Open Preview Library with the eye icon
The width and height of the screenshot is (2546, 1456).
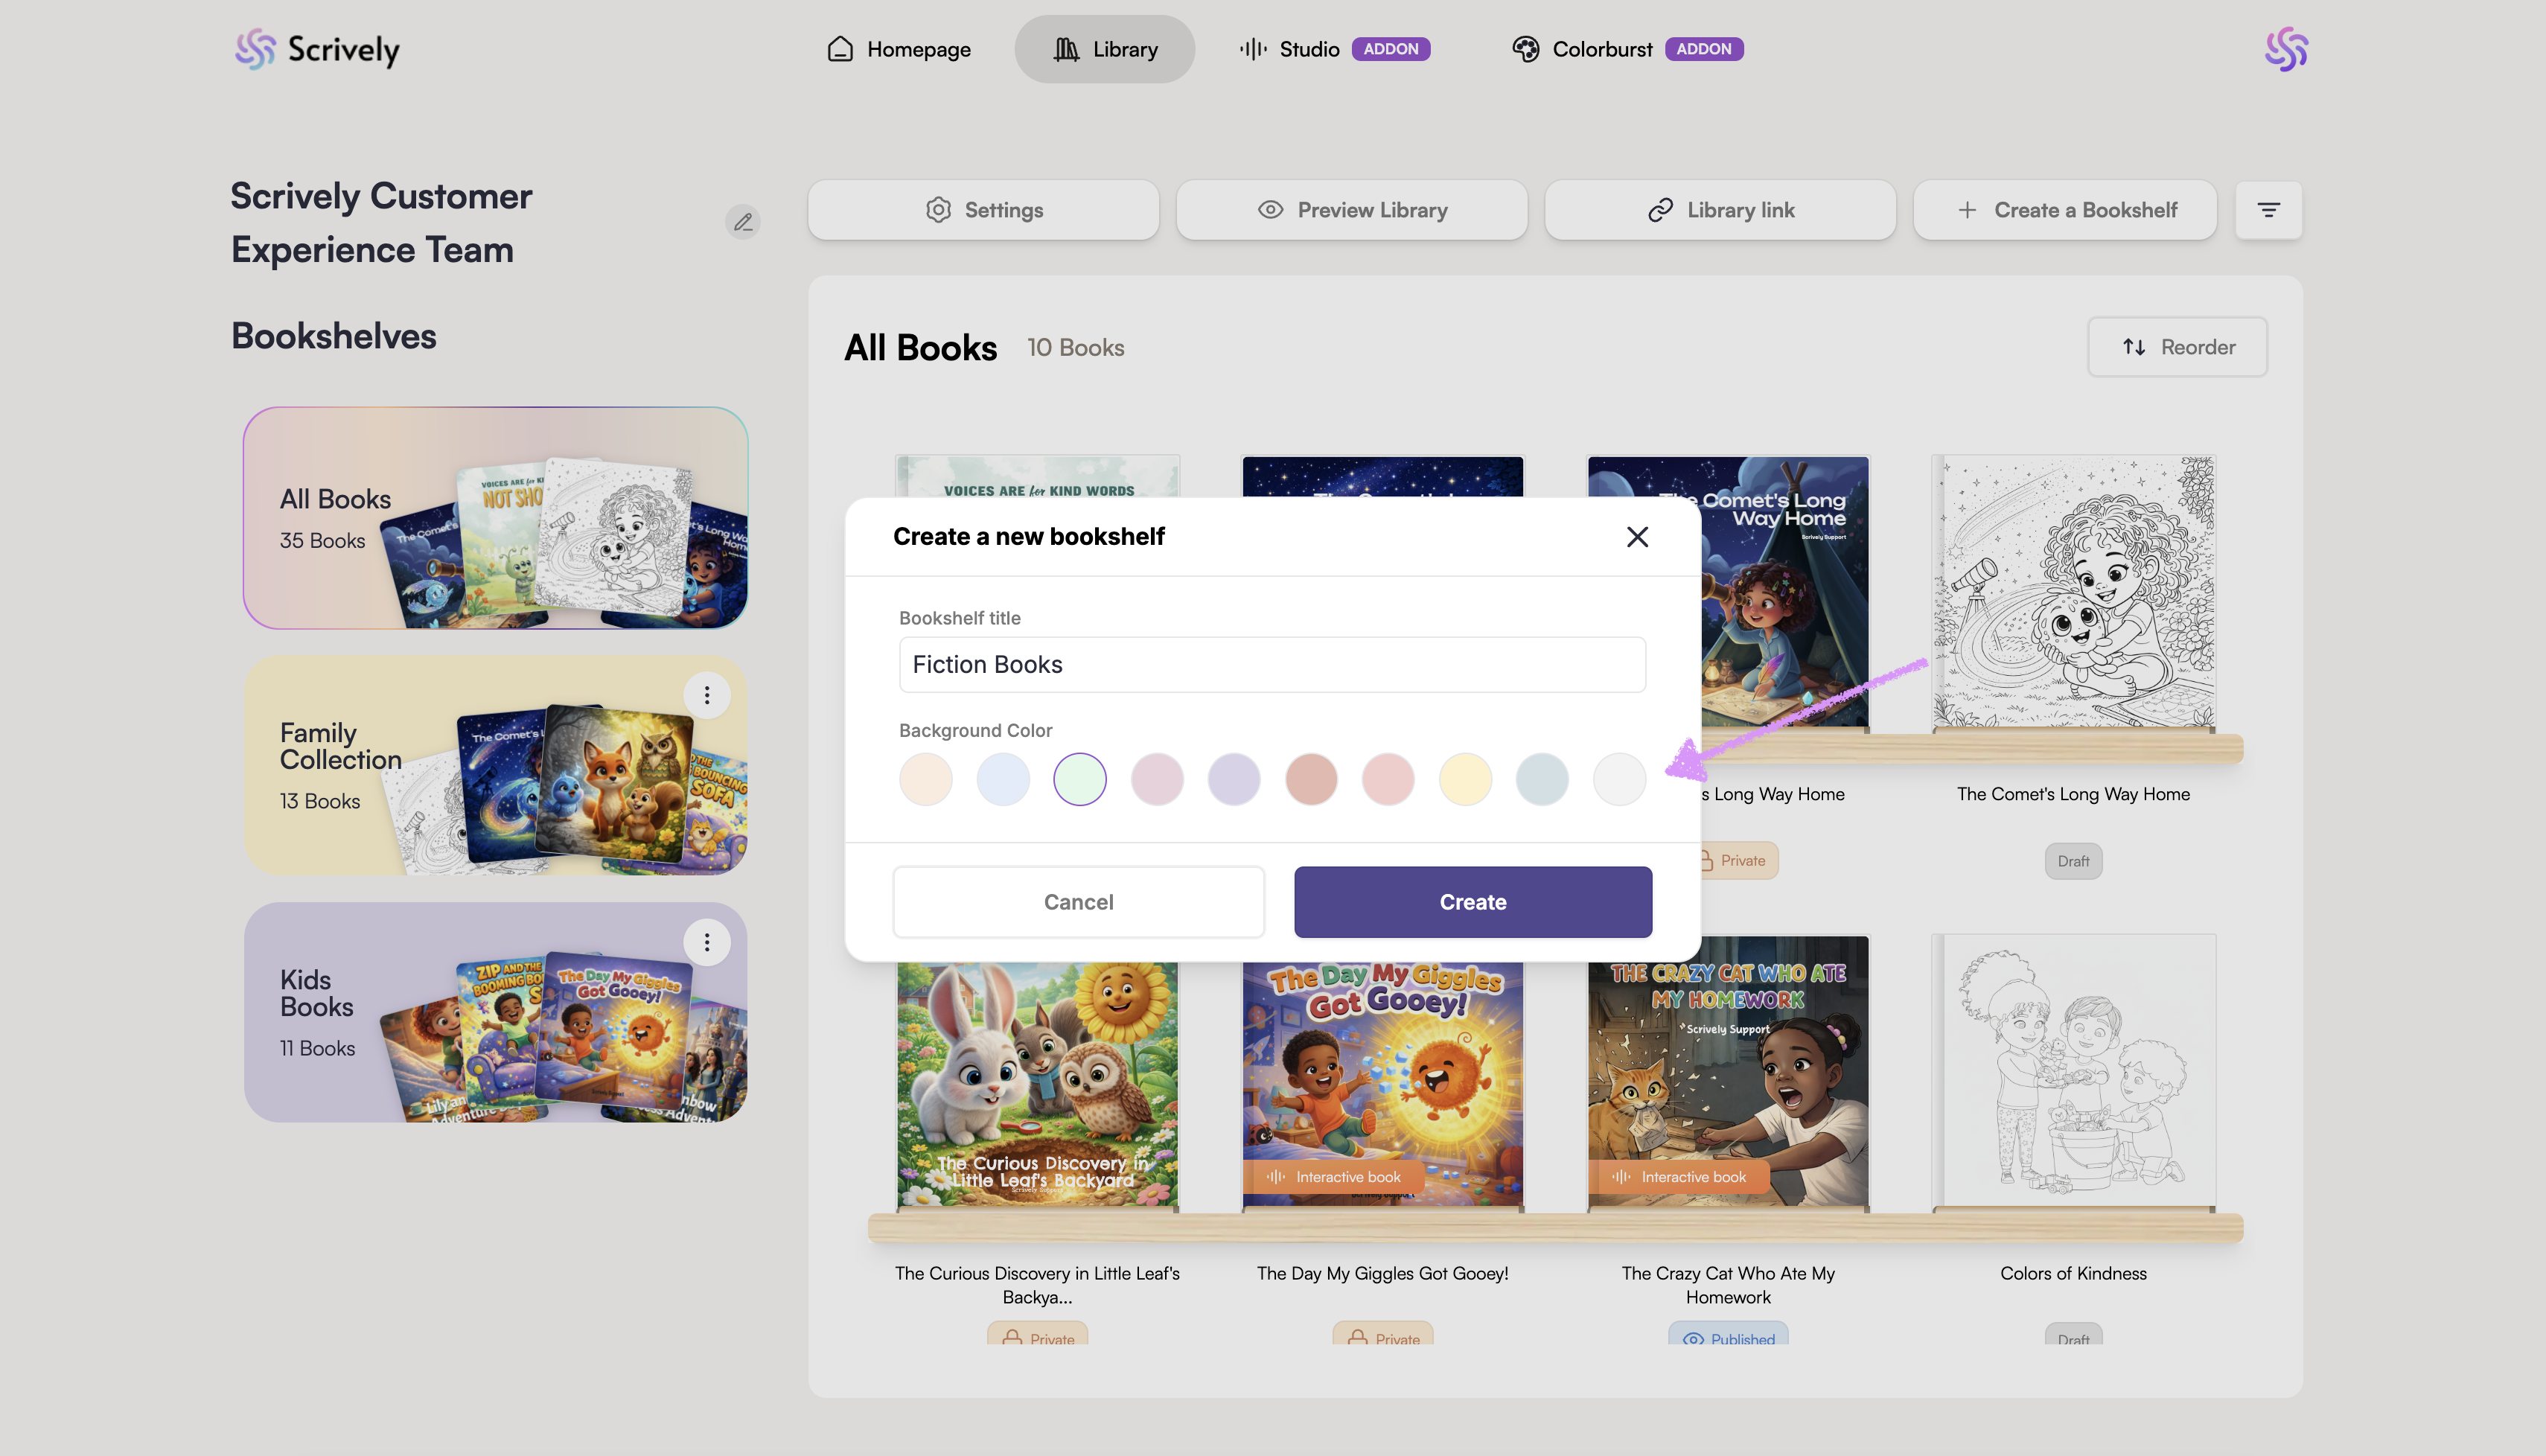[1351, 210]
